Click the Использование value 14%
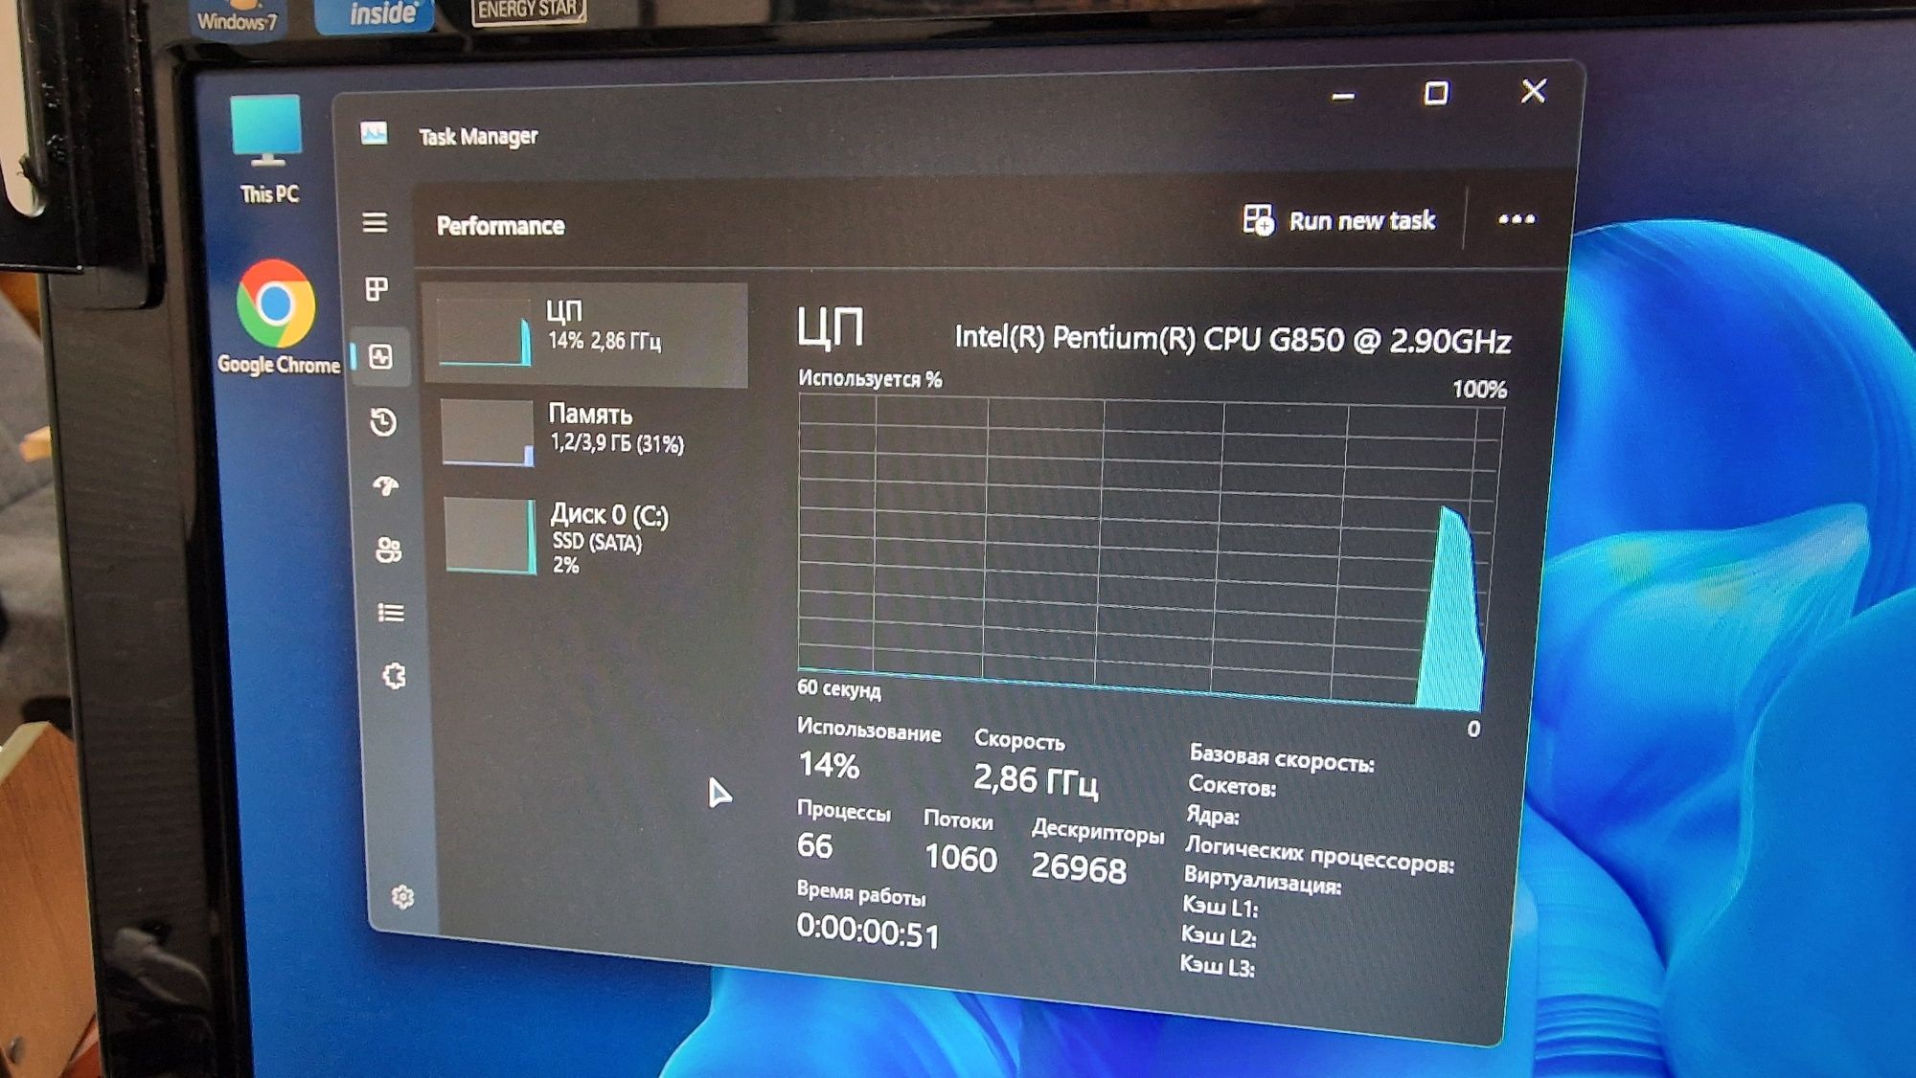1916x1078 pixels. pos(829,765)
